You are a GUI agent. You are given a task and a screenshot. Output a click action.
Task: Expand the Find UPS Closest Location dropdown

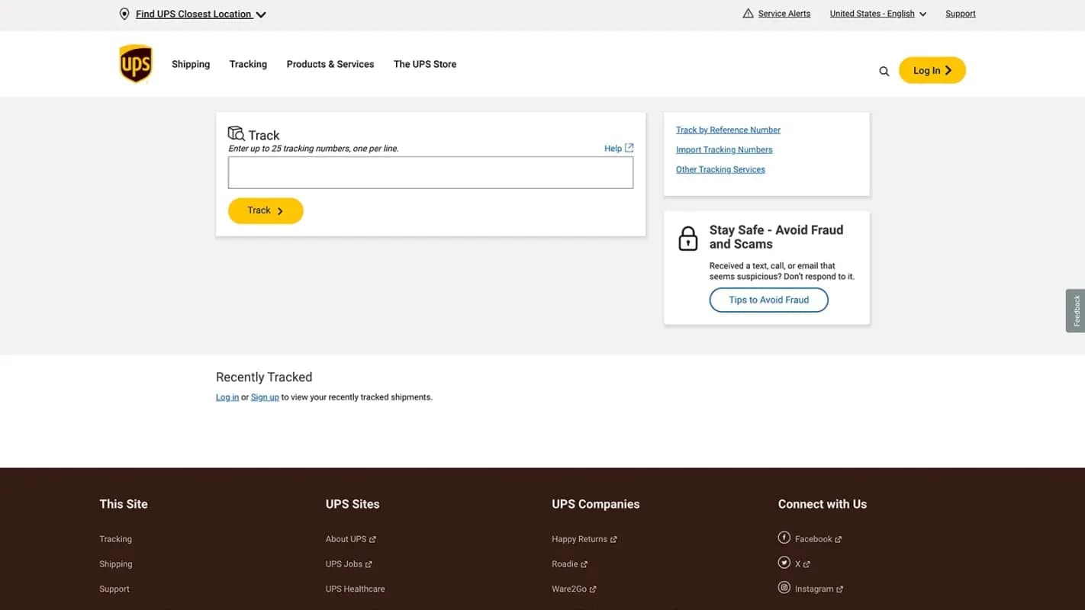(x=261, y=14)
